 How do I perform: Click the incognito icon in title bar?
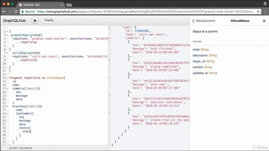[x=265, y=4]
